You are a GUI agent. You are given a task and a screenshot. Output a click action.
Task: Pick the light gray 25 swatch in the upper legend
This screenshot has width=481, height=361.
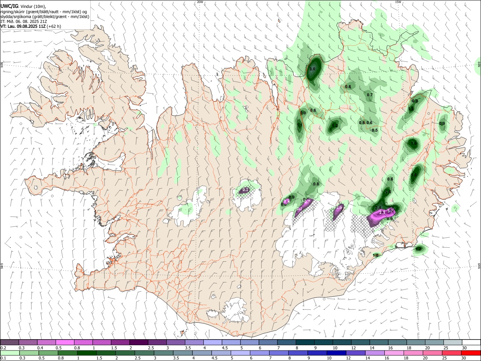tap(453, 342)
